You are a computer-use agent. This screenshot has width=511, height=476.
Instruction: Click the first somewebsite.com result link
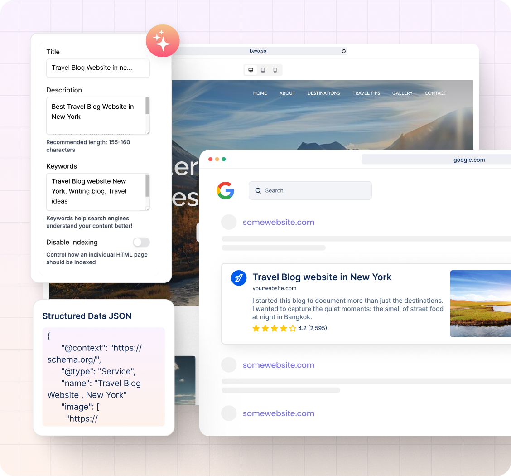click(x=279, y=223)
